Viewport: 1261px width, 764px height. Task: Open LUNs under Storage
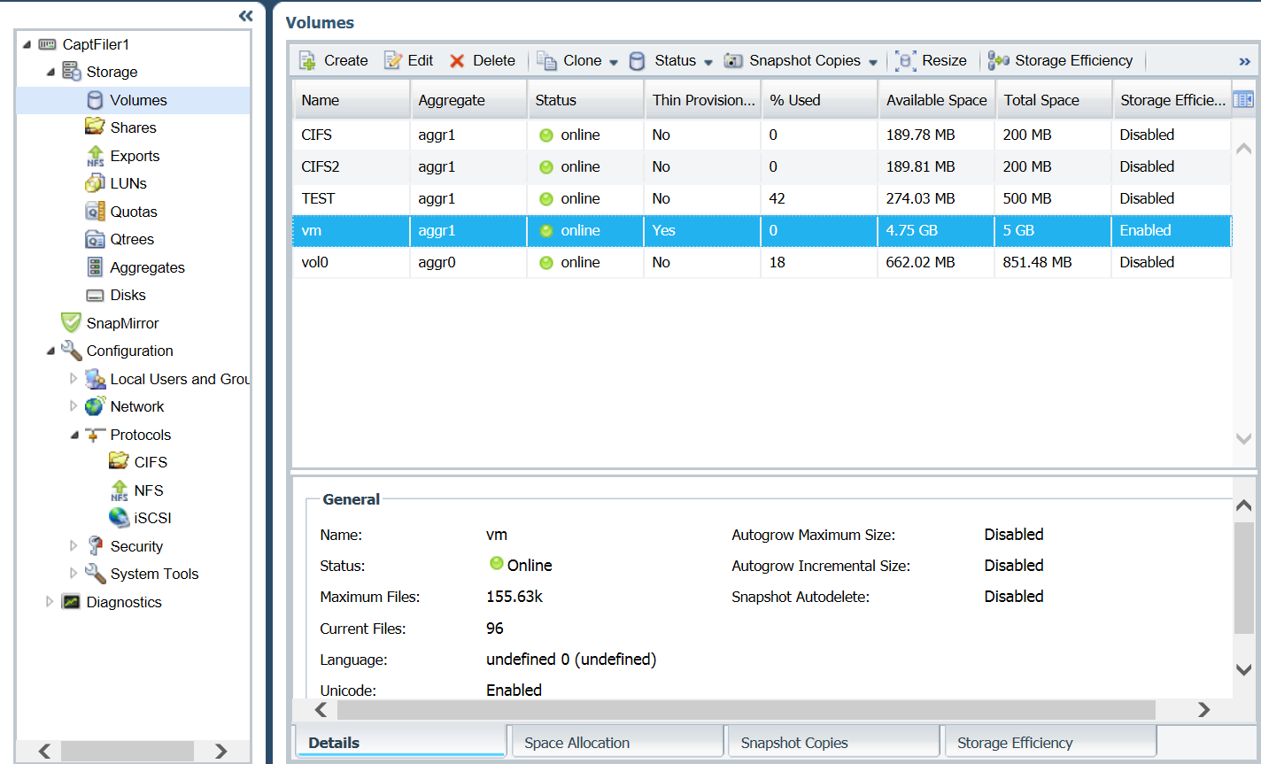tap(128, 183)
